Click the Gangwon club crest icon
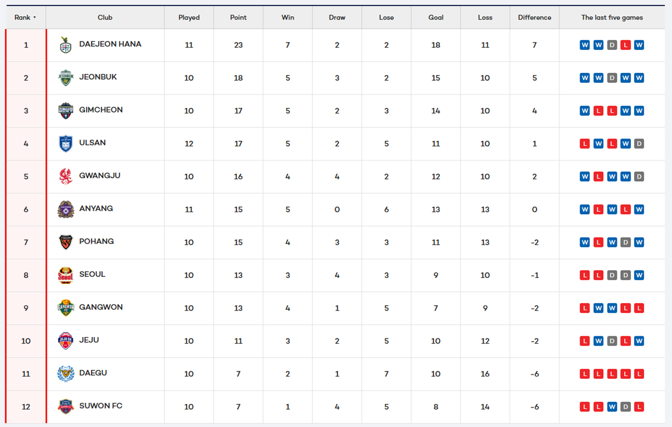 pos(66,308)
